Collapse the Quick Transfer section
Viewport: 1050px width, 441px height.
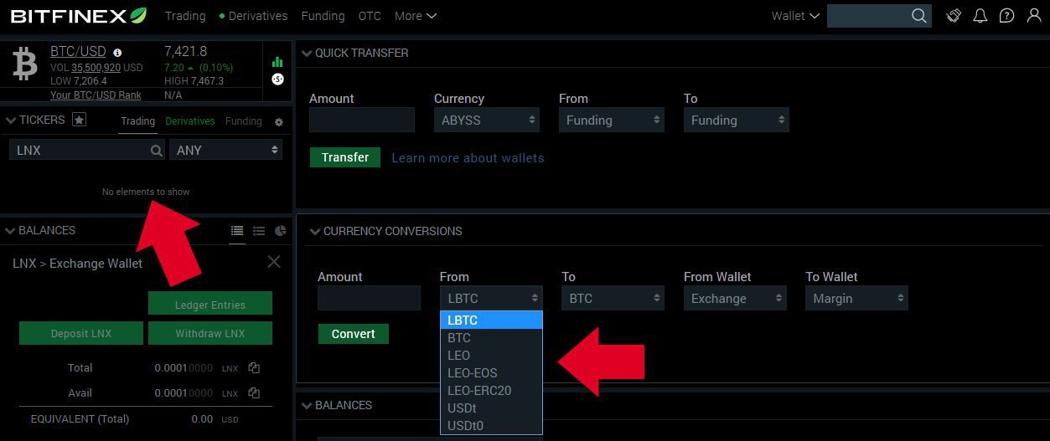point(307,54)
